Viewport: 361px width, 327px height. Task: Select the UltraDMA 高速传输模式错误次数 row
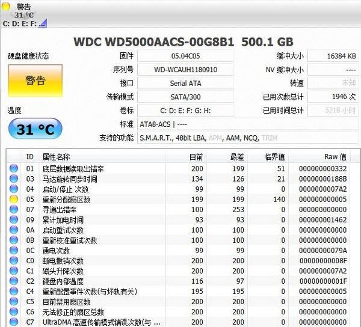179,322
